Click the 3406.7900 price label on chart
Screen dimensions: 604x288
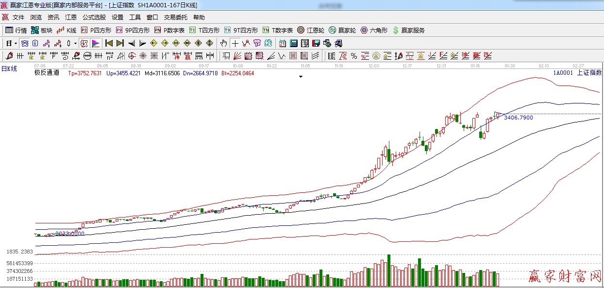point(518,118)
